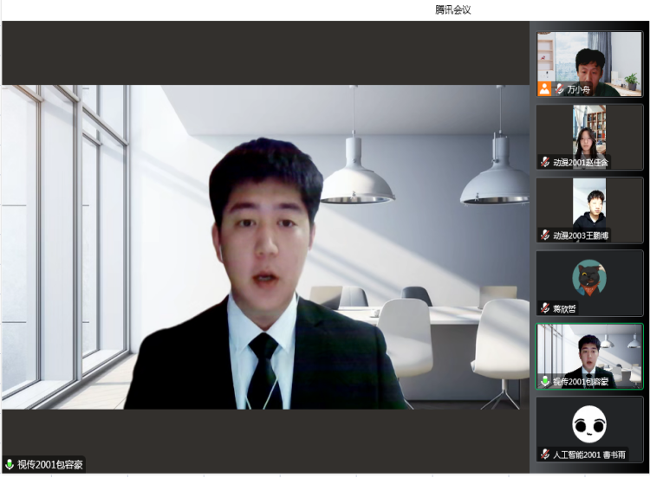Click muted mic icon beside 动漫2003王鹏博
Screen dimensions: 650x478
[545, 235]
